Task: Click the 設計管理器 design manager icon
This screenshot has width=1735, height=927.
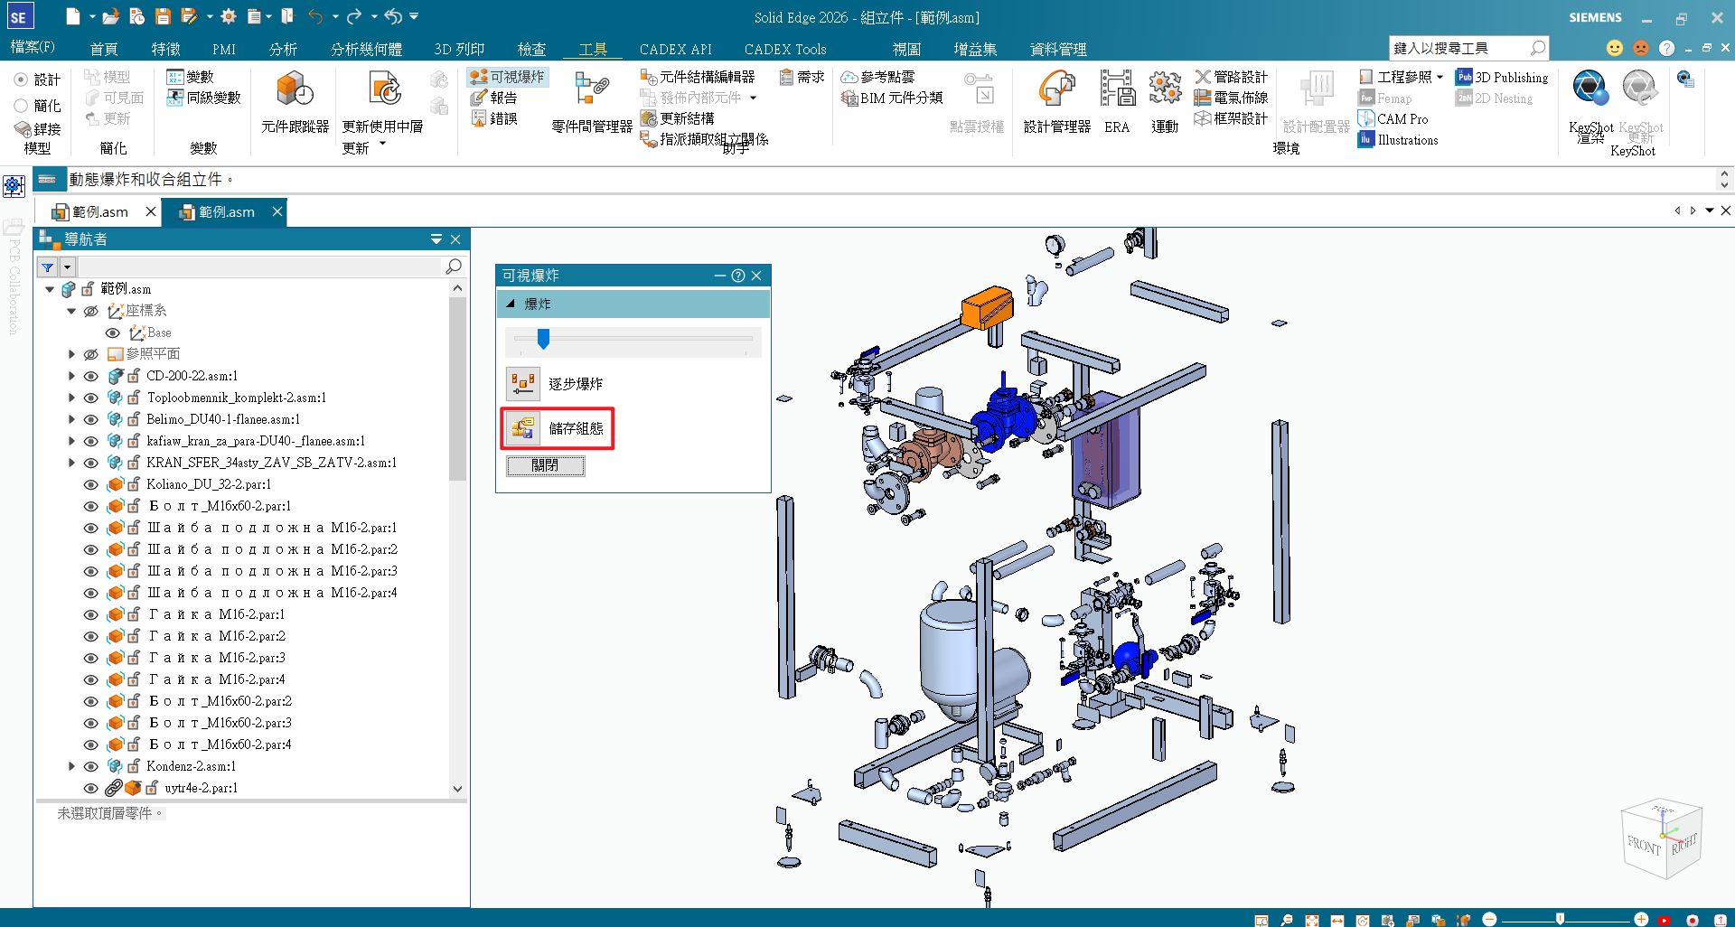Action: point(1056,89)
